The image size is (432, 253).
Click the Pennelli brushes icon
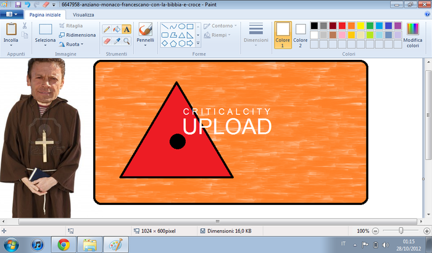145,29
